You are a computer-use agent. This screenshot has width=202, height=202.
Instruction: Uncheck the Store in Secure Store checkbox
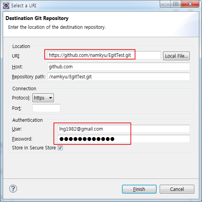coord(60,148)
